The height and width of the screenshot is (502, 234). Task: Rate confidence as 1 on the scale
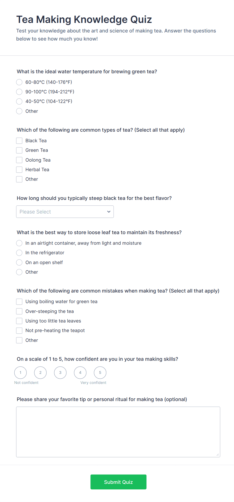pos(21,373)
